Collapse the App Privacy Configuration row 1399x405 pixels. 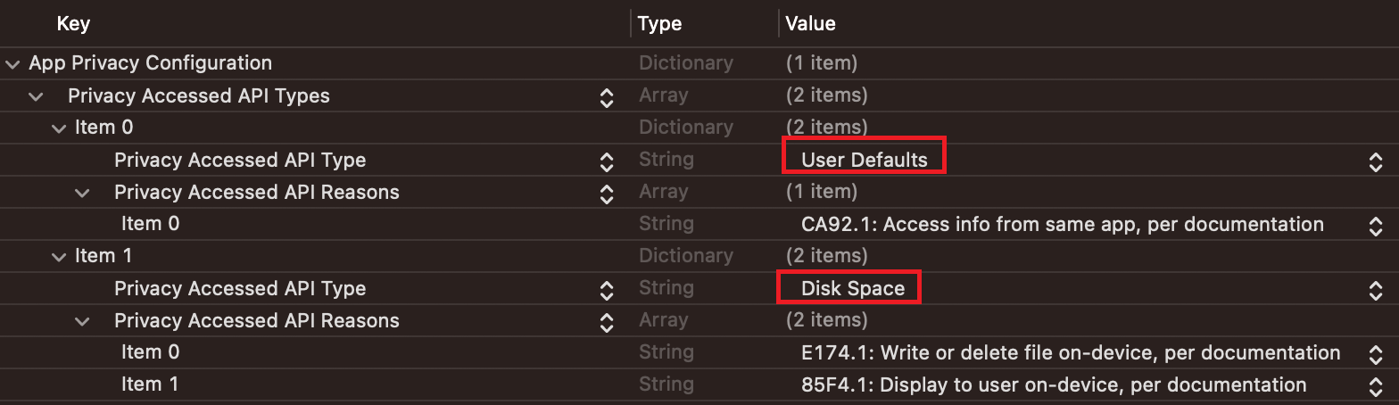tap(12, 64)
